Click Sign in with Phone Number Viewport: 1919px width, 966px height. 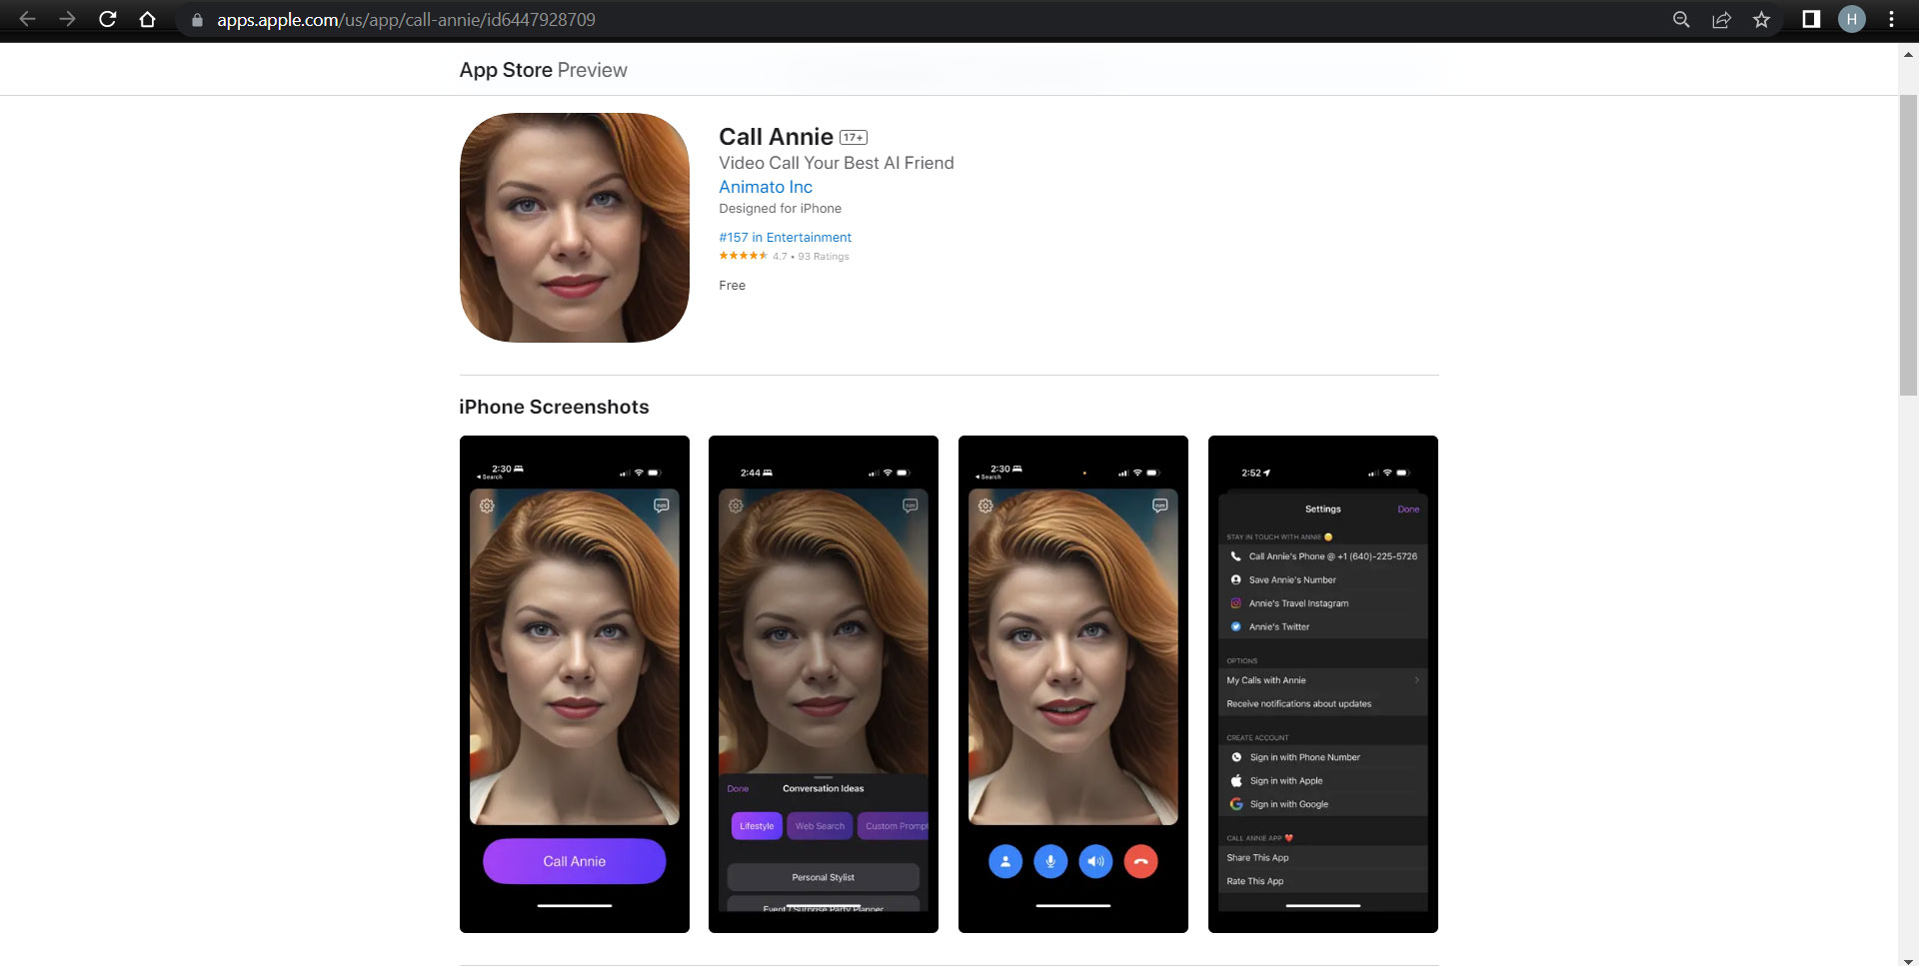1322,757
